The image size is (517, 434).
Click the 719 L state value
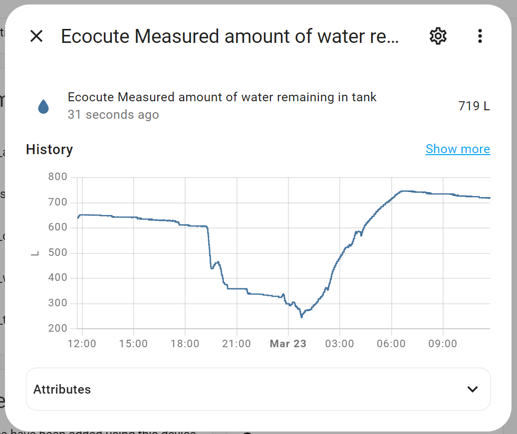click(474, 106)
